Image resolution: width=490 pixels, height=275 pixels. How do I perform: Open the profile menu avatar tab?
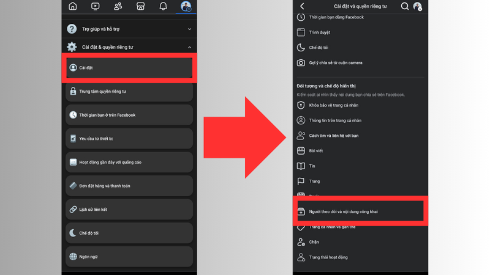coord(186,6)
